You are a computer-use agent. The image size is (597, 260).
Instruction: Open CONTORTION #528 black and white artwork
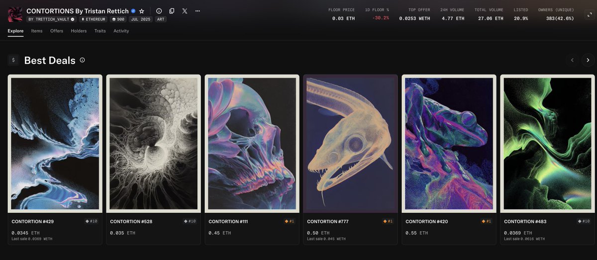pyautogui.click(x=153, y=144)
